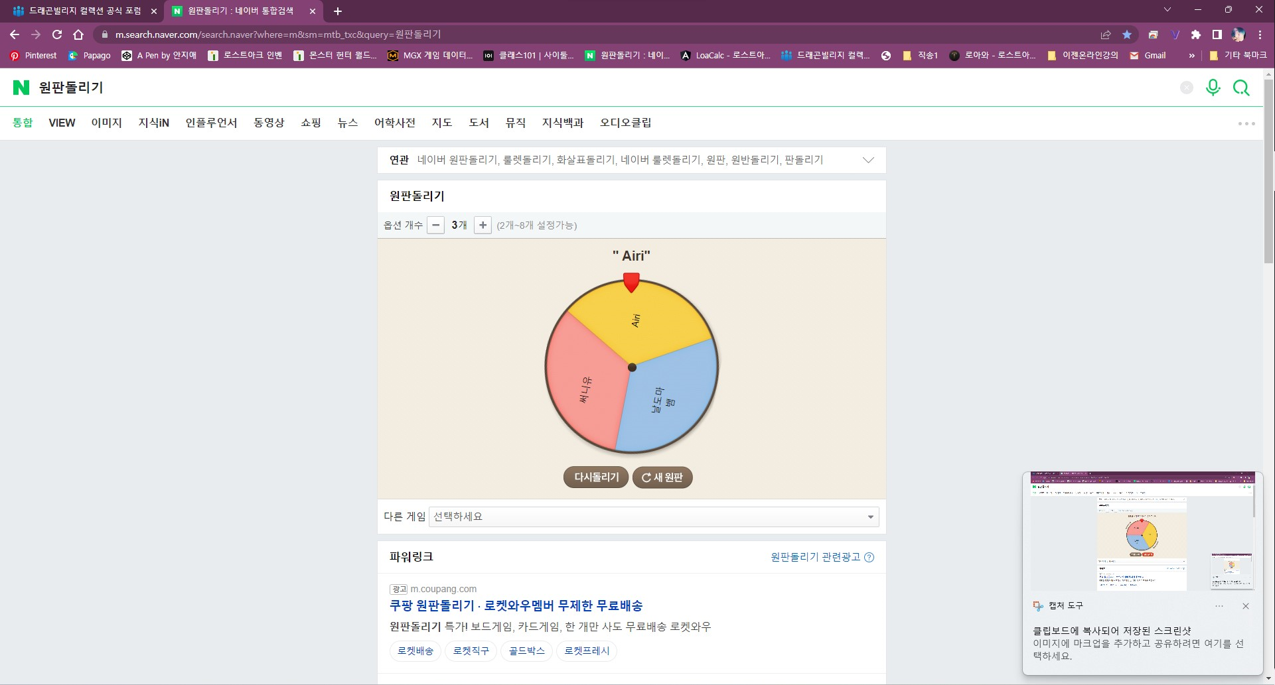1275x685 pixels.
Task: Click the 다시돌리기 button
Action: pos(596,477)
